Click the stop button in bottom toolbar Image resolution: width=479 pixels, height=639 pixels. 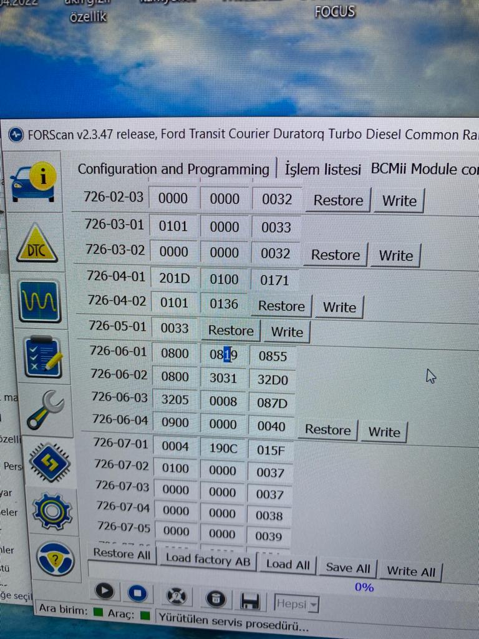(137, 592)
